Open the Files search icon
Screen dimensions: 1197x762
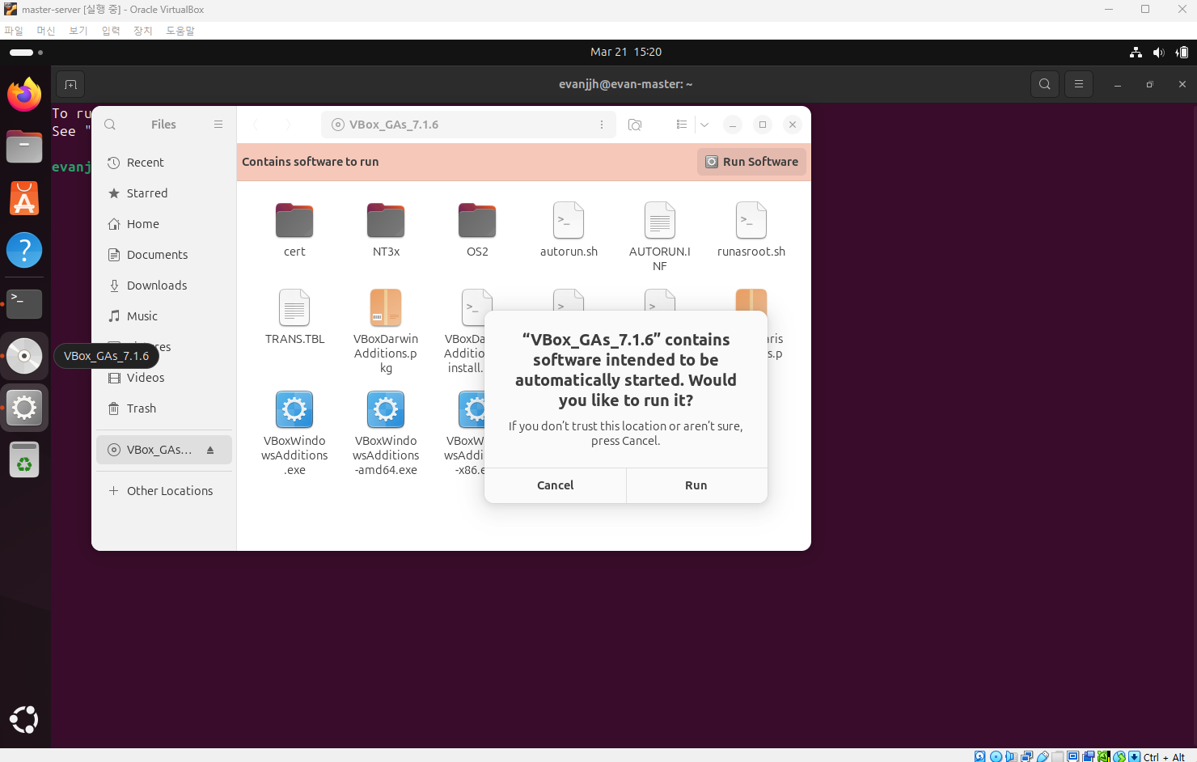110,125
